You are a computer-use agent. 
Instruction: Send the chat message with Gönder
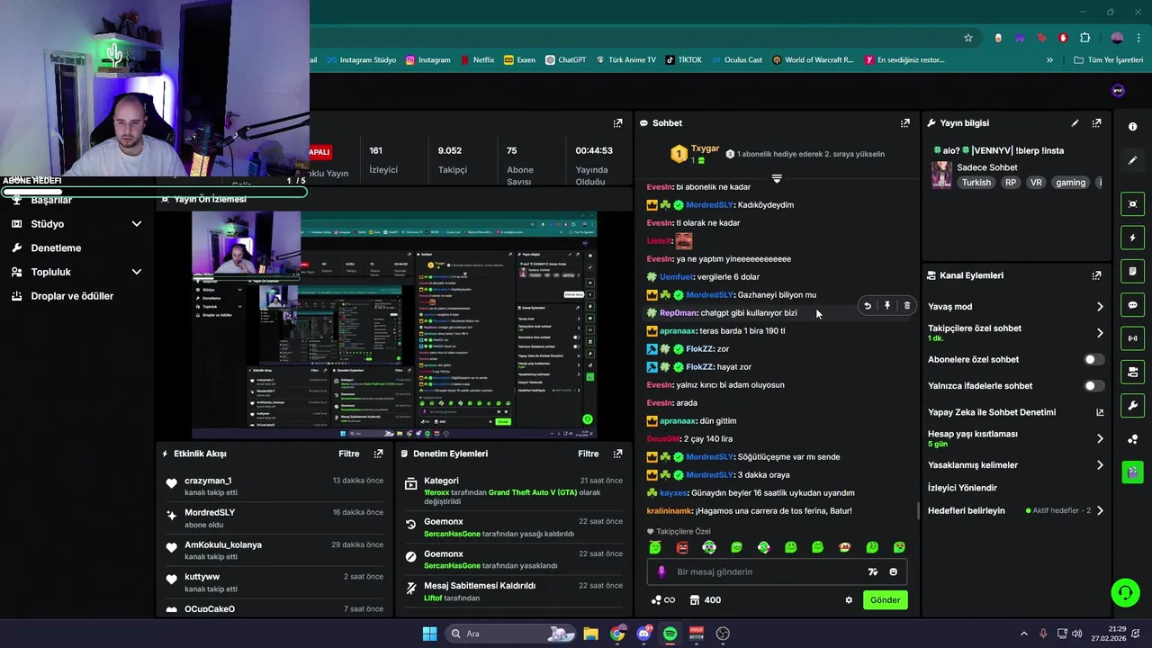coord(886,600)
